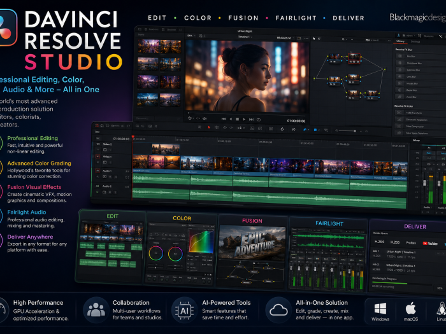
Task: Click the Directional Blur effect icon
Action: 400,63
